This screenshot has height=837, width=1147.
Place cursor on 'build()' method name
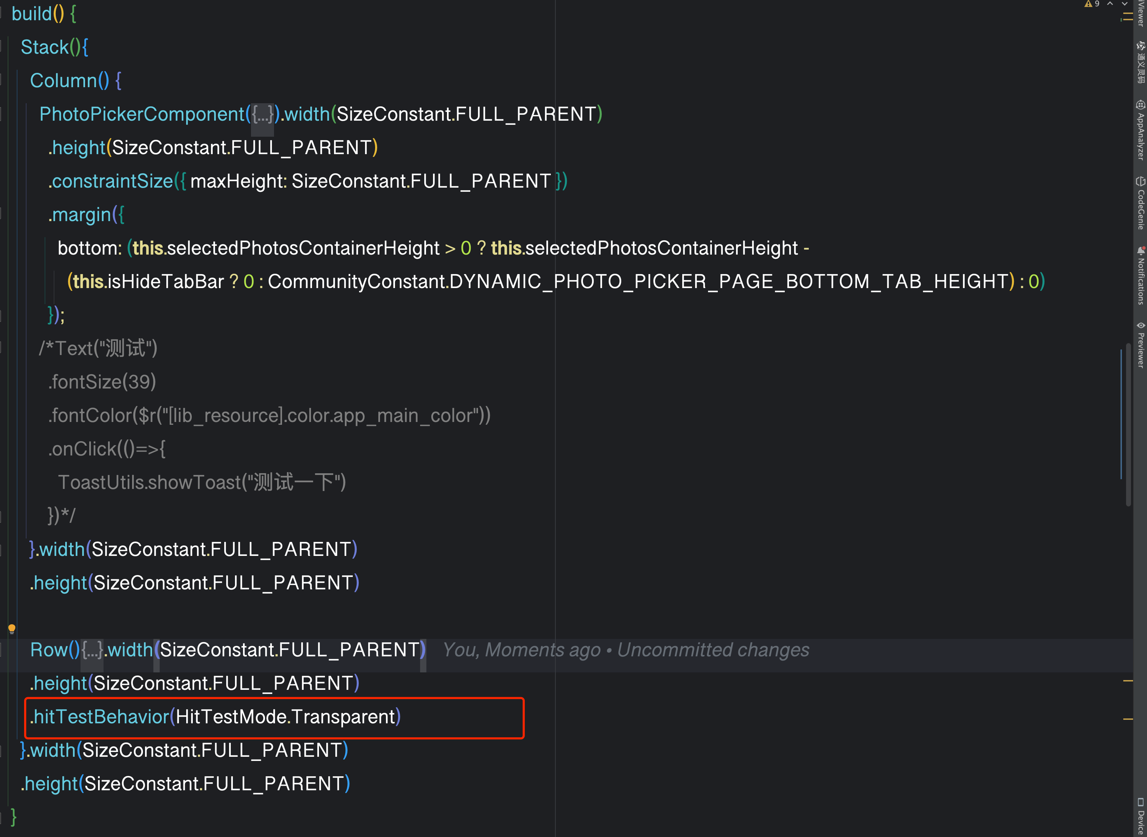[x=31, y=14]
